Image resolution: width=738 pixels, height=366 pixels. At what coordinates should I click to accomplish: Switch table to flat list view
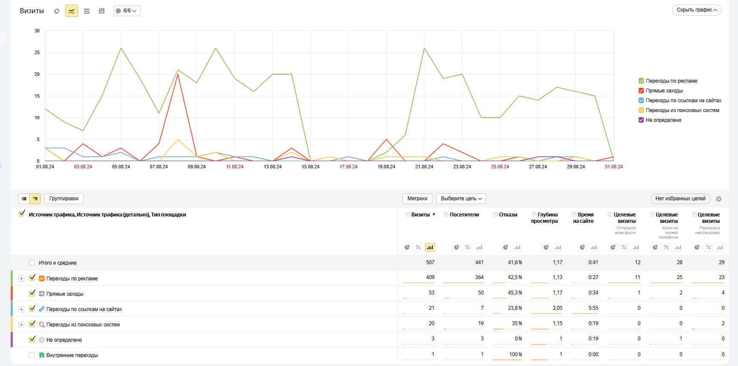tap(24, 199)
